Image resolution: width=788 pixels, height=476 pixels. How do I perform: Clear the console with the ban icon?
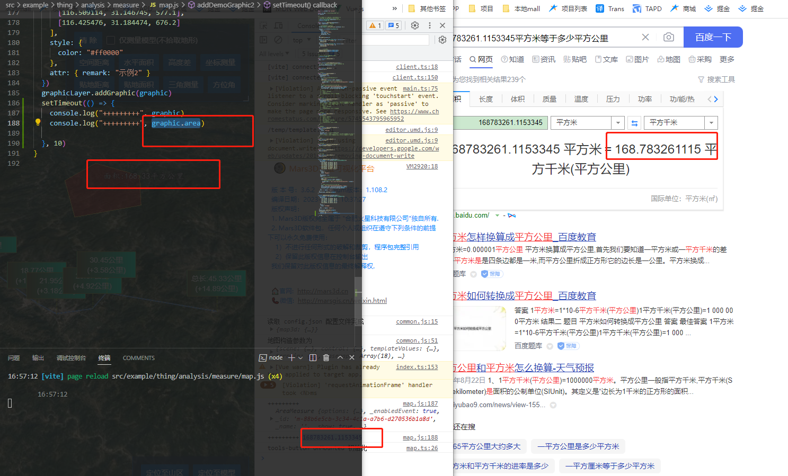click(x=278, y=40)
